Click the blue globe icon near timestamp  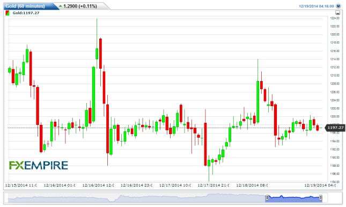click(338, 6)
